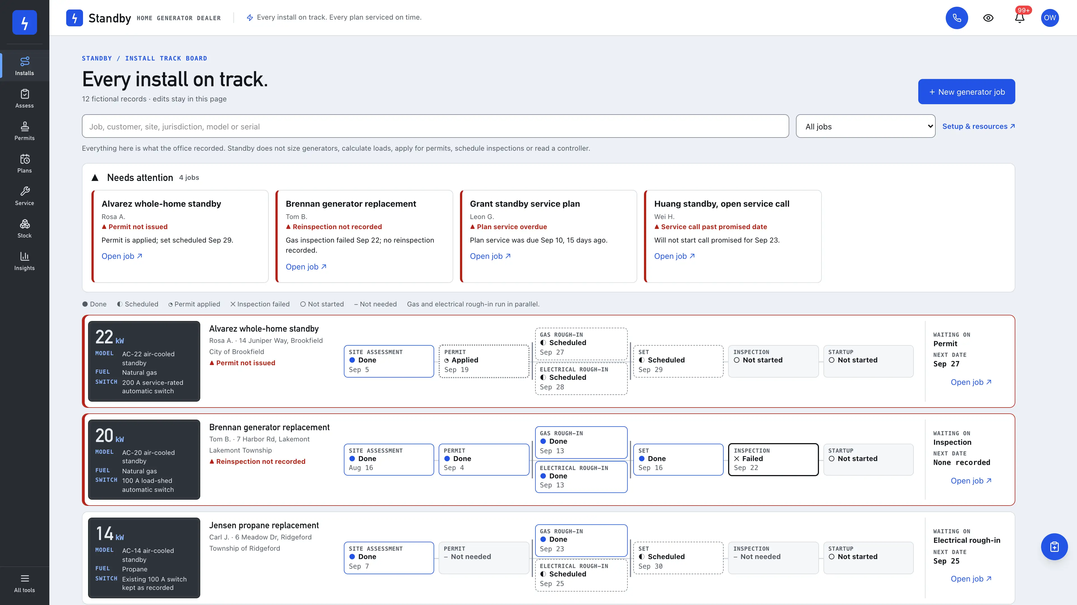
Task: Open the notifications bell
Action: pos(1020,18)
